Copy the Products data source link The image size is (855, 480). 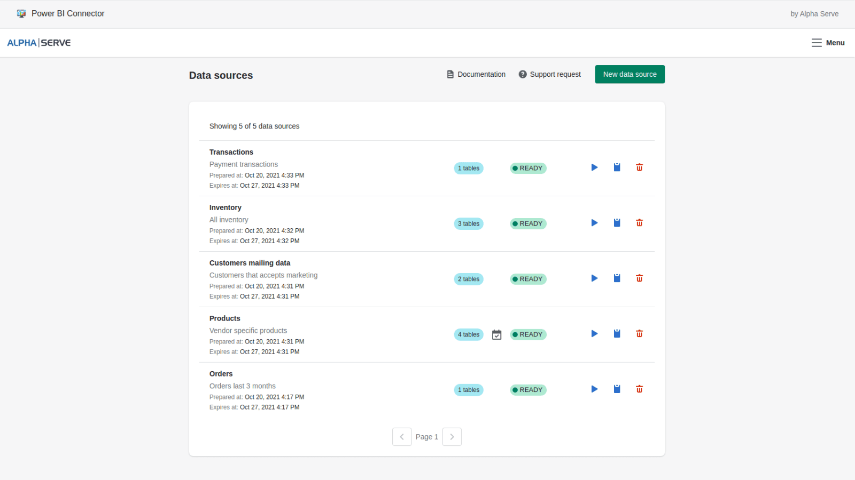coord(617,333)
